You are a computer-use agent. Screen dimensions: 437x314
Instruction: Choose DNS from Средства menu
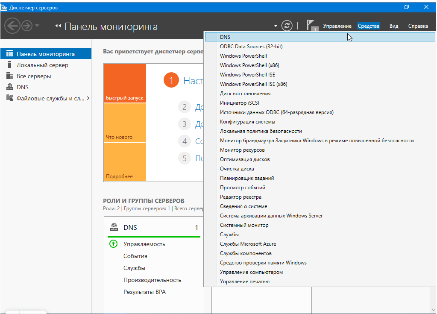[x=320, y=37]
